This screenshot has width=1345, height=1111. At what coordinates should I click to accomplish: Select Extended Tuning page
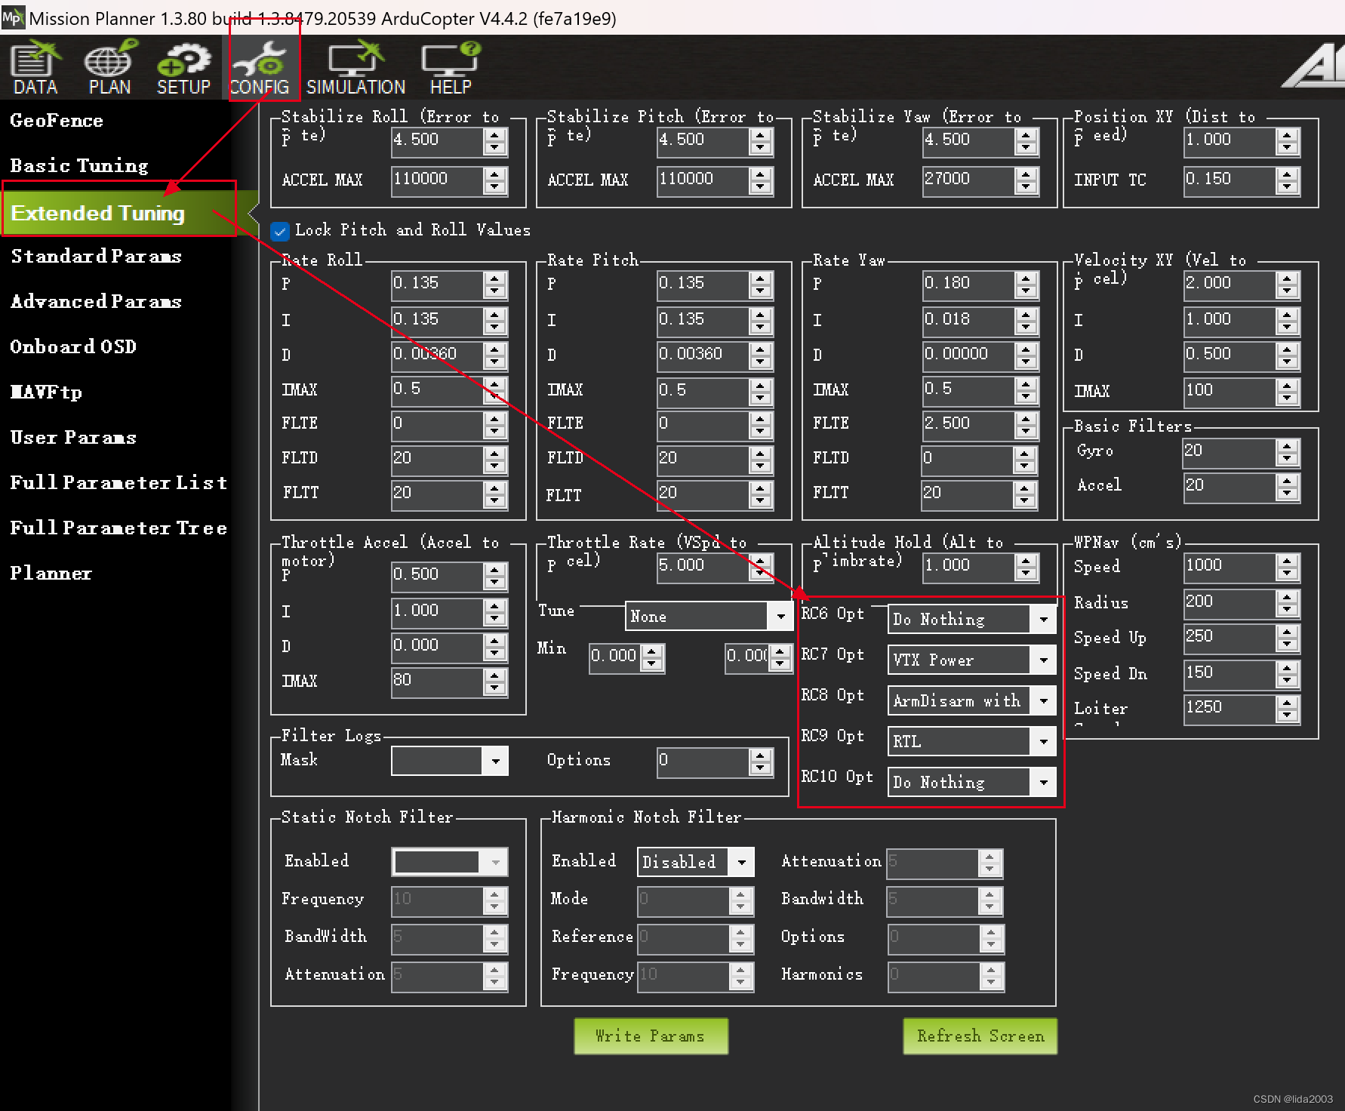pos(119,213)
